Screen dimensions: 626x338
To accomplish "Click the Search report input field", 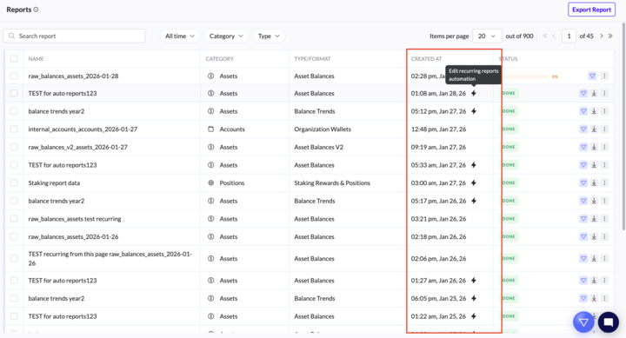I will [x=74, y=36].
